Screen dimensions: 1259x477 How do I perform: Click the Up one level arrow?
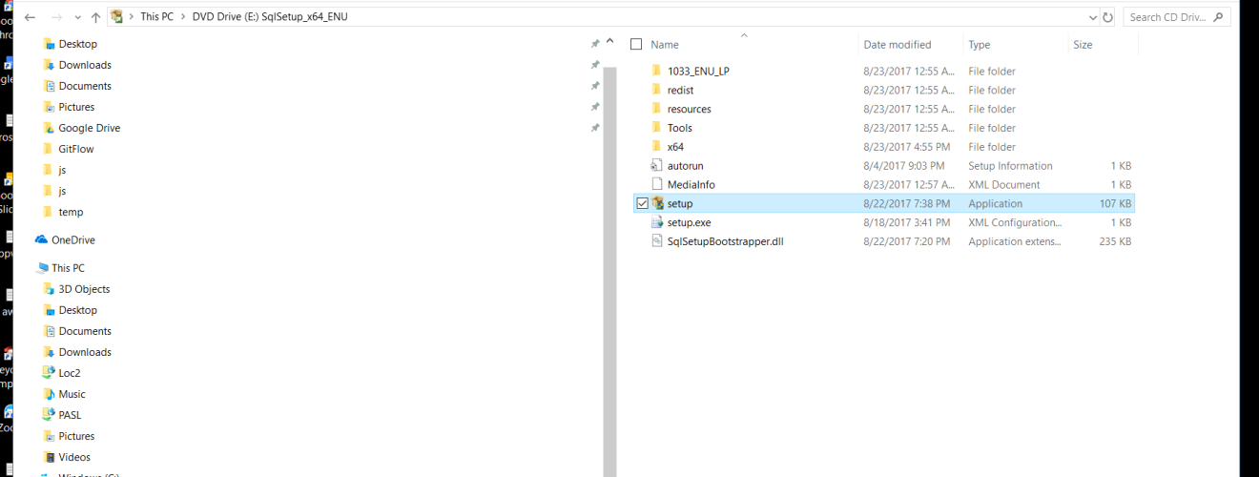[95, 17]
